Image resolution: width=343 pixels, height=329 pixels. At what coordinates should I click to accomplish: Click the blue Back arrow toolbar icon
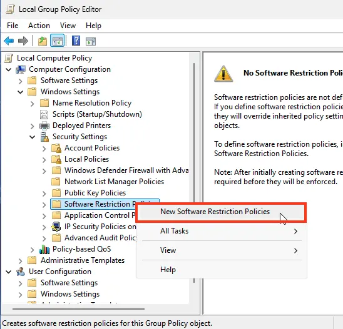point(9,41)
